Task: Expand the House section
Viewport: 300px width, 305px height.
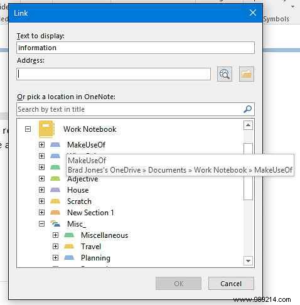Action: tap(41, 190)
